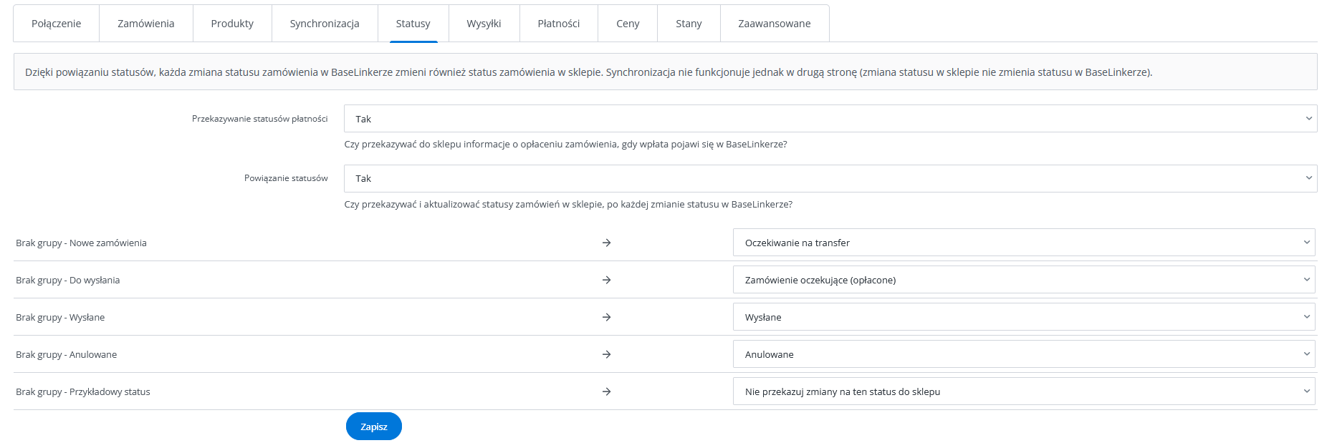
Task: Open the Płatności tab
Action: 558,24
